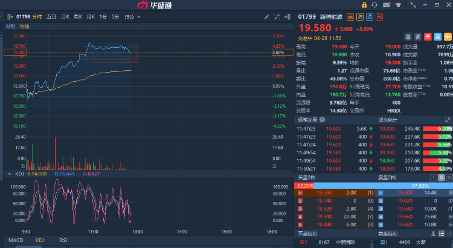The height and width of the screenshot is (248, 453).
Task: Click the lock screen icon
Action: click(x=364, y=5)
